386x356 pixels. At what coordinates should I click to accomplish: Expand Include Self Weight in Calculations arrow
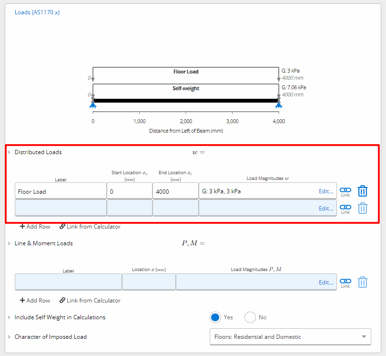tap(10, 317)
